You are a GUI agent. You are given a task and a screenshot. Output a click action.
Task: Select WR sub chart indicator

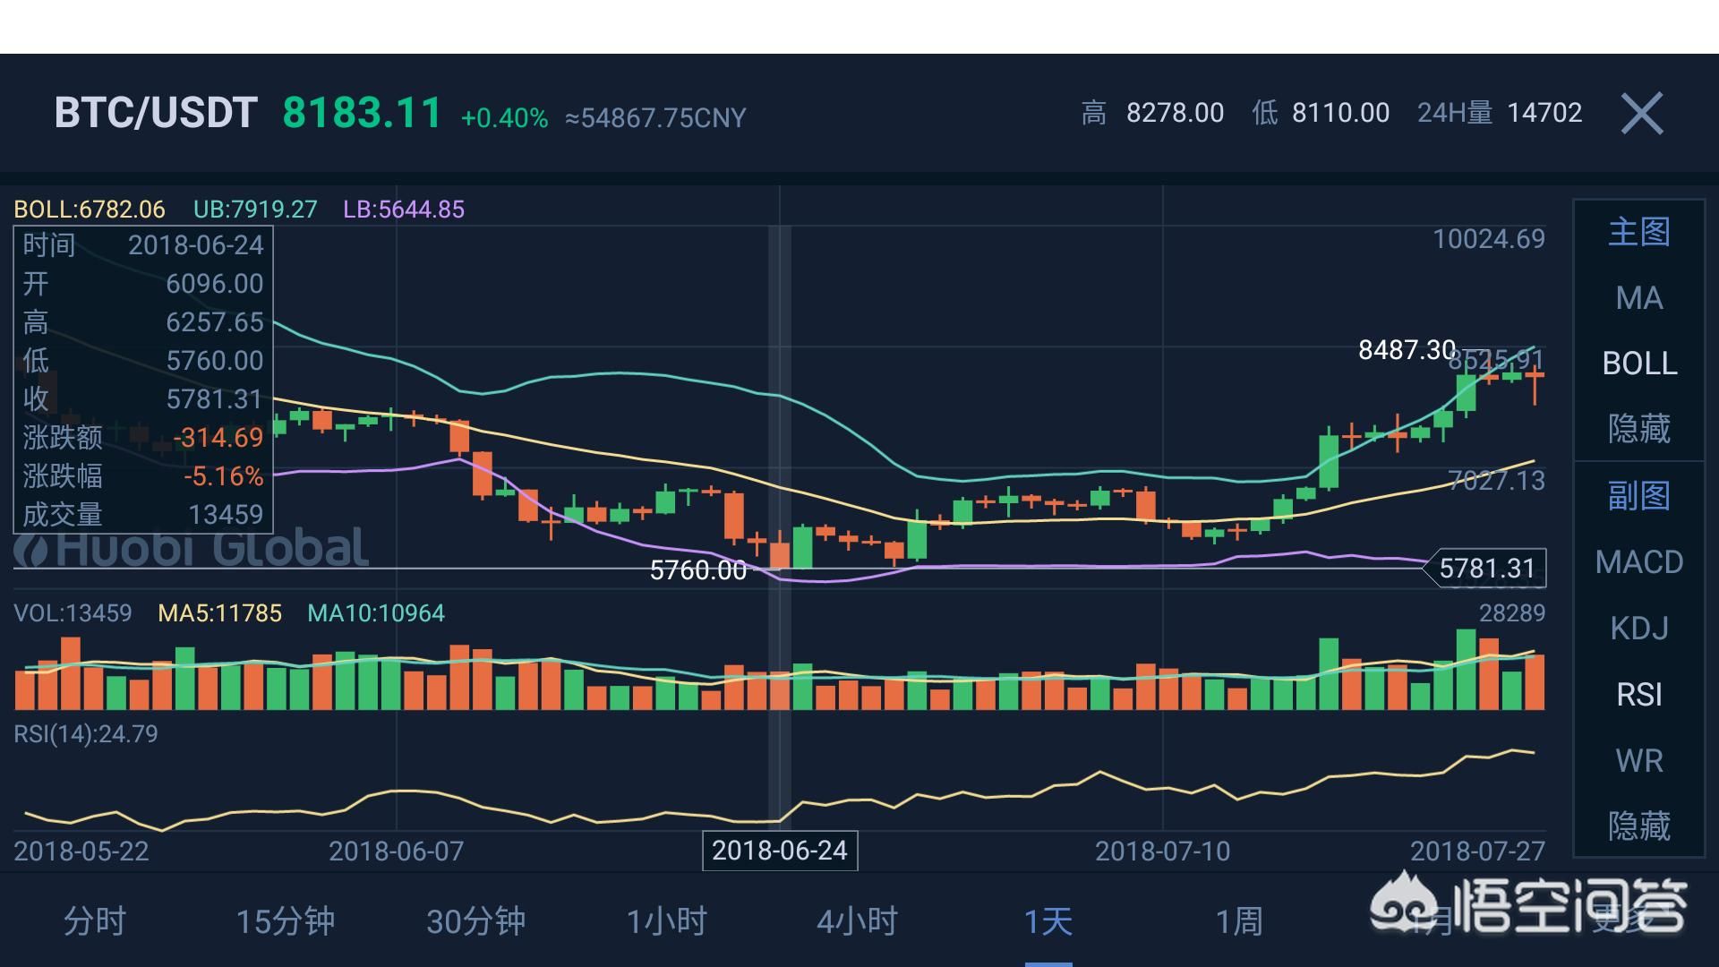tap(1639, 761)
